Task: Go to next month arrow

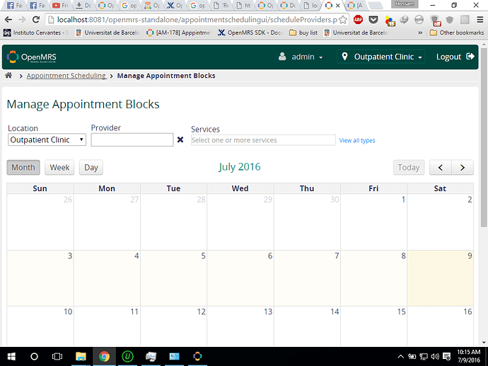Action: [463, 168]
